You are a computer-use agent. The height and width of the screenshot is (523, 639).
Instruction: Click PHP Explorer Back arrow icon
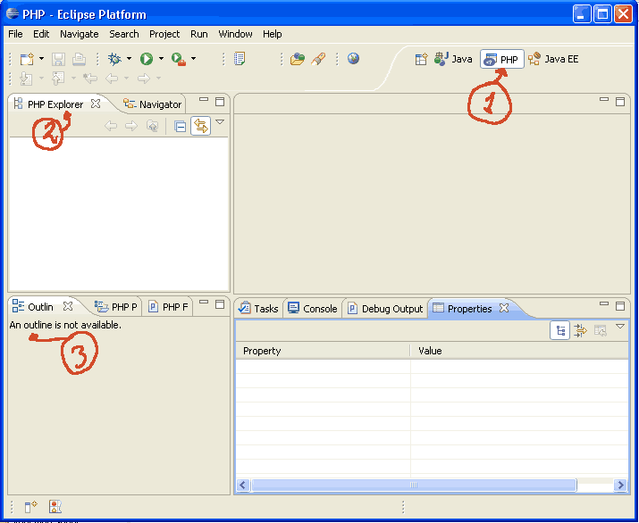click(x=111, y=126)
